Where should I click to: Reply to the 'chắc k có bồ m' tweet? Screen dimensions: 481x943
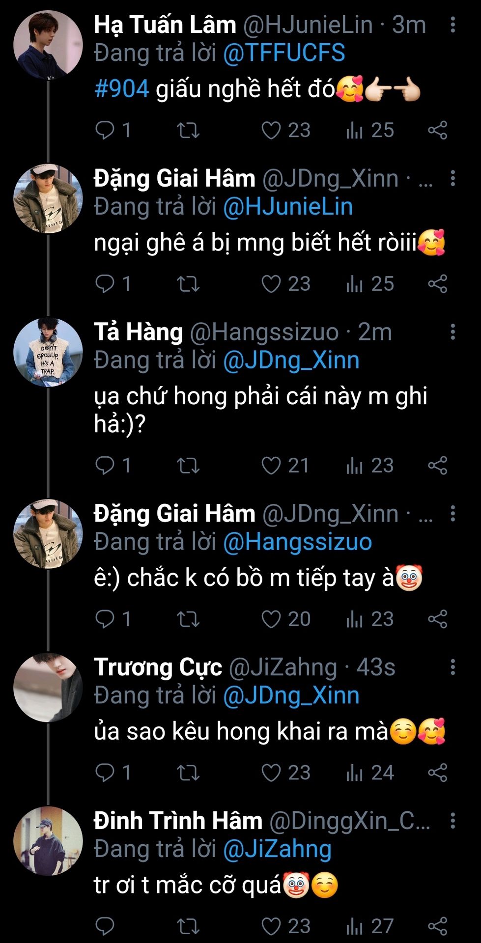click(x=105, y=619)
